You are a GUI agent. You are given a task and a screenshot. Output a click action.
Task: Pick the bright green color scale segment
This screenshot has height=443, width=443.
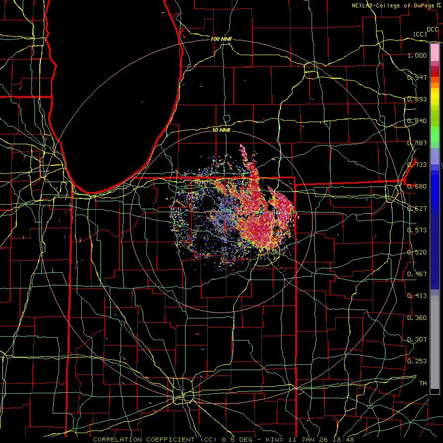point(435,134)
